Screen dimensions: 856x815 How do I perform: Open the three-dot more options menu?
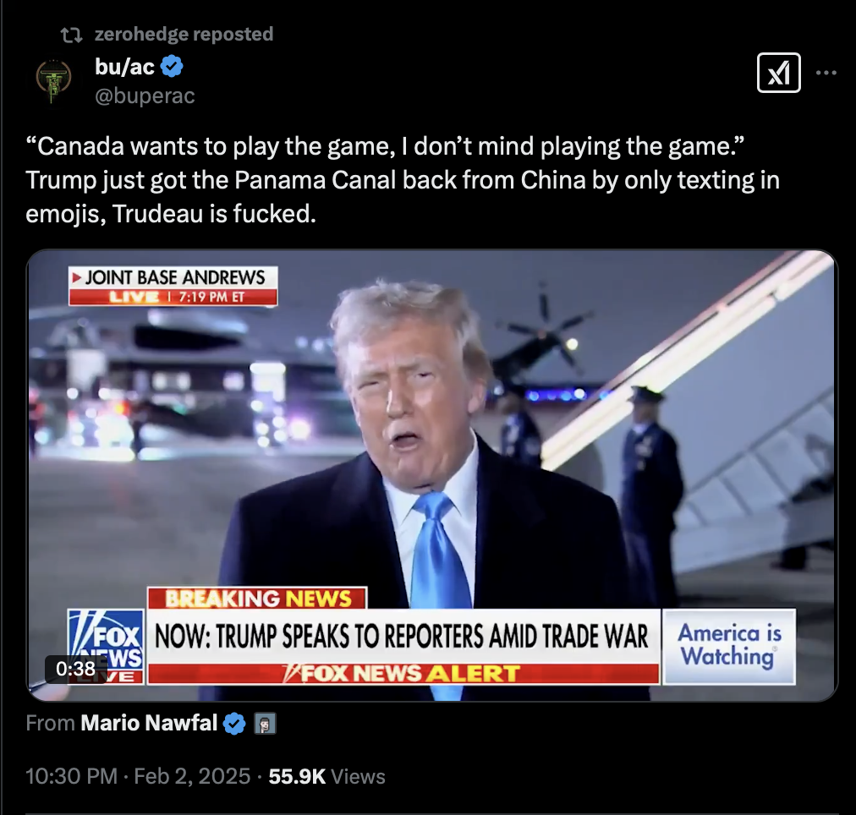coord(826,73)
